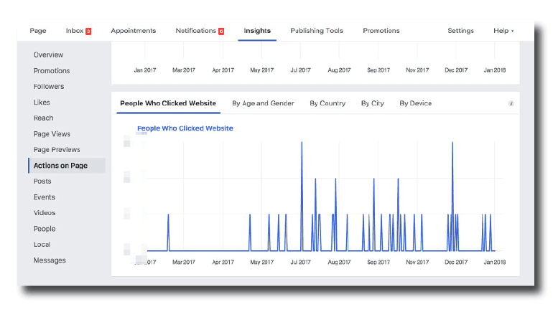Click the isolated early-2017 spike on chart
This screenshot has height=312, width=553.
pos(168,214)
